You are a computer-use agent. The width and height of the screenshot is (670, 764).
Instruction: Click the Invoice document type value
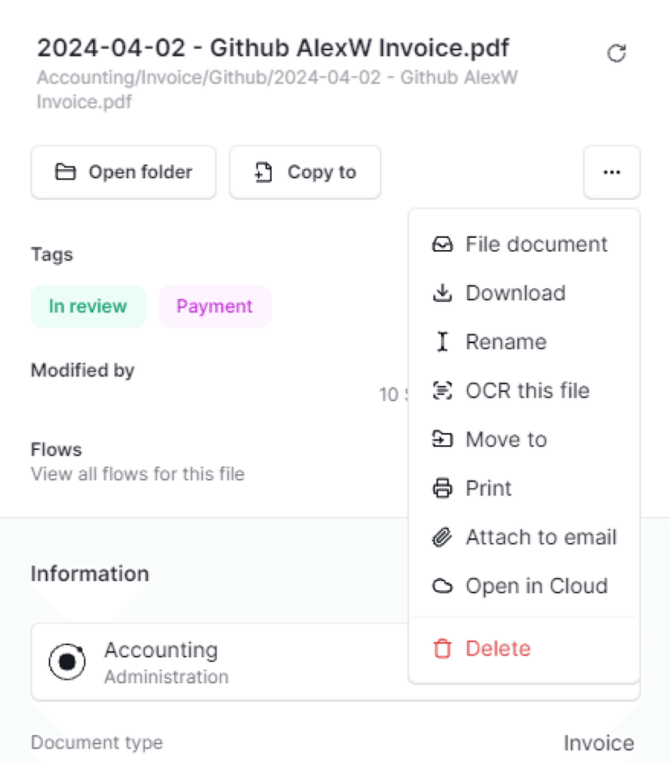pos(598,743)
